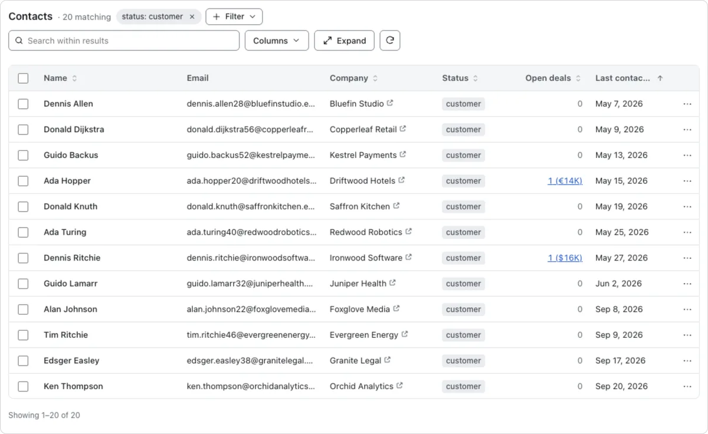Open external link icon beside Foxglove Media

point(396,308)
